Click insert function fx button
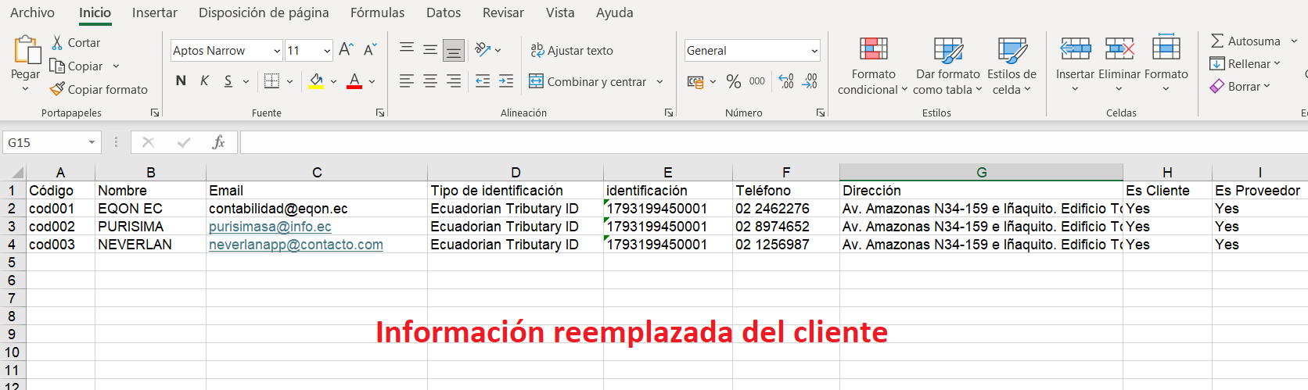 point(218,142)
